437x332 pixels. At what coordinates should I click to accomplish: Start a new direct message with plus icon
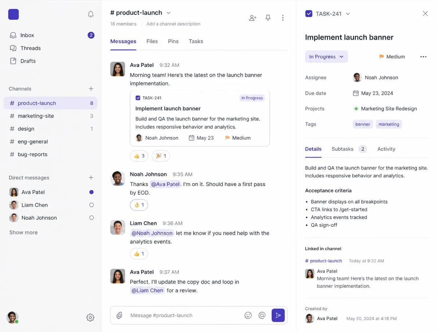91,178
